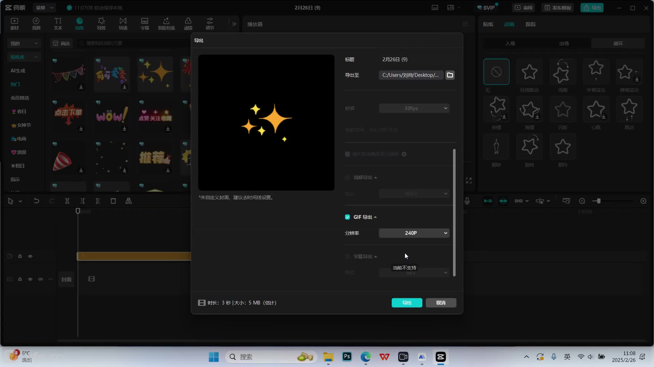This screenshot has width=654, height=367.
Task: Toggle the 音频导出 checkbox
Action: (347, 177)
